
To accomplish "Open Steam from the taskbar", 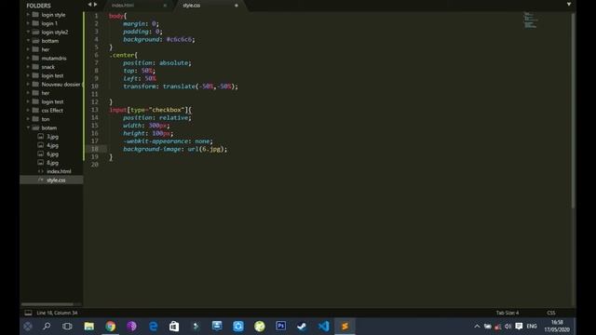I will coord(302,327).
